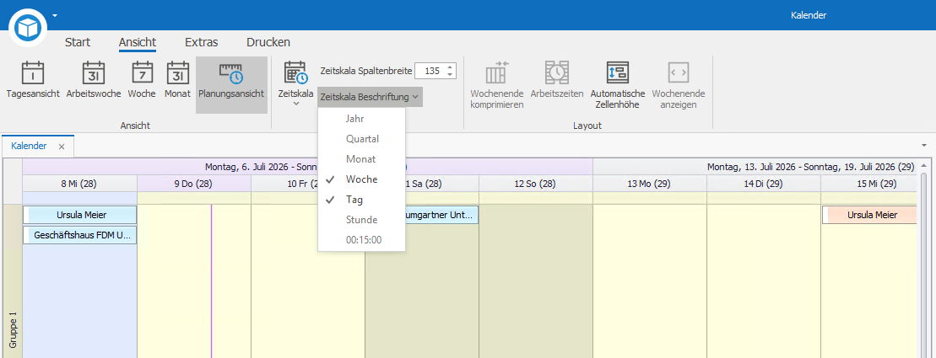Activate the Planungsansicht view
Image resolution: width=936 pixels, height=358 pixels.
coord(231,84)
